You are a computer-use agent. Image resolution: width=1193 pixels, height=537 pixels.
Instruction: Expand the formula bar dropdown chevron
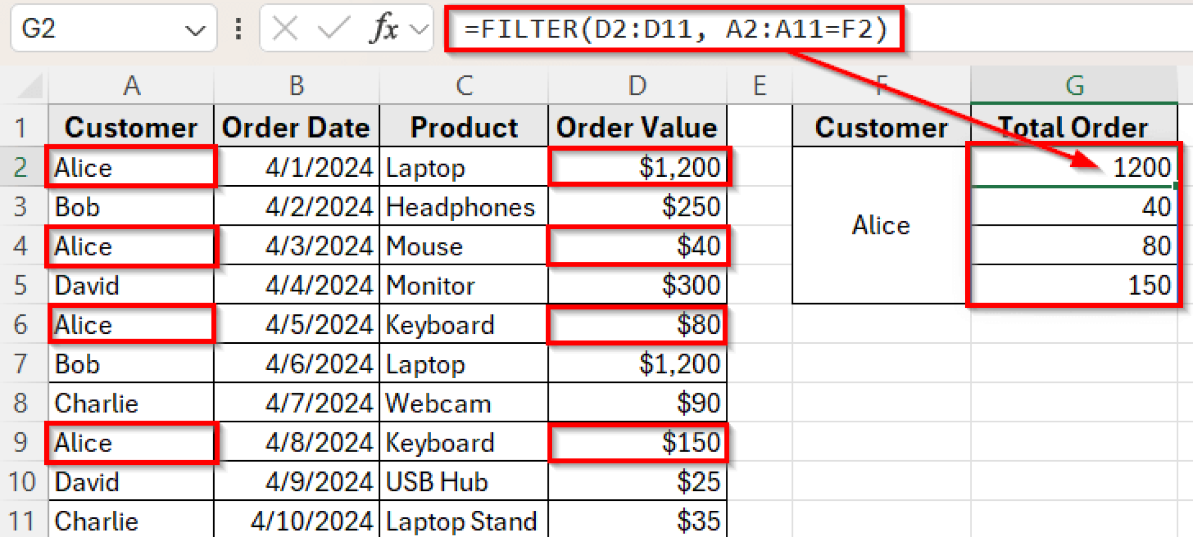tap(418, 28)
